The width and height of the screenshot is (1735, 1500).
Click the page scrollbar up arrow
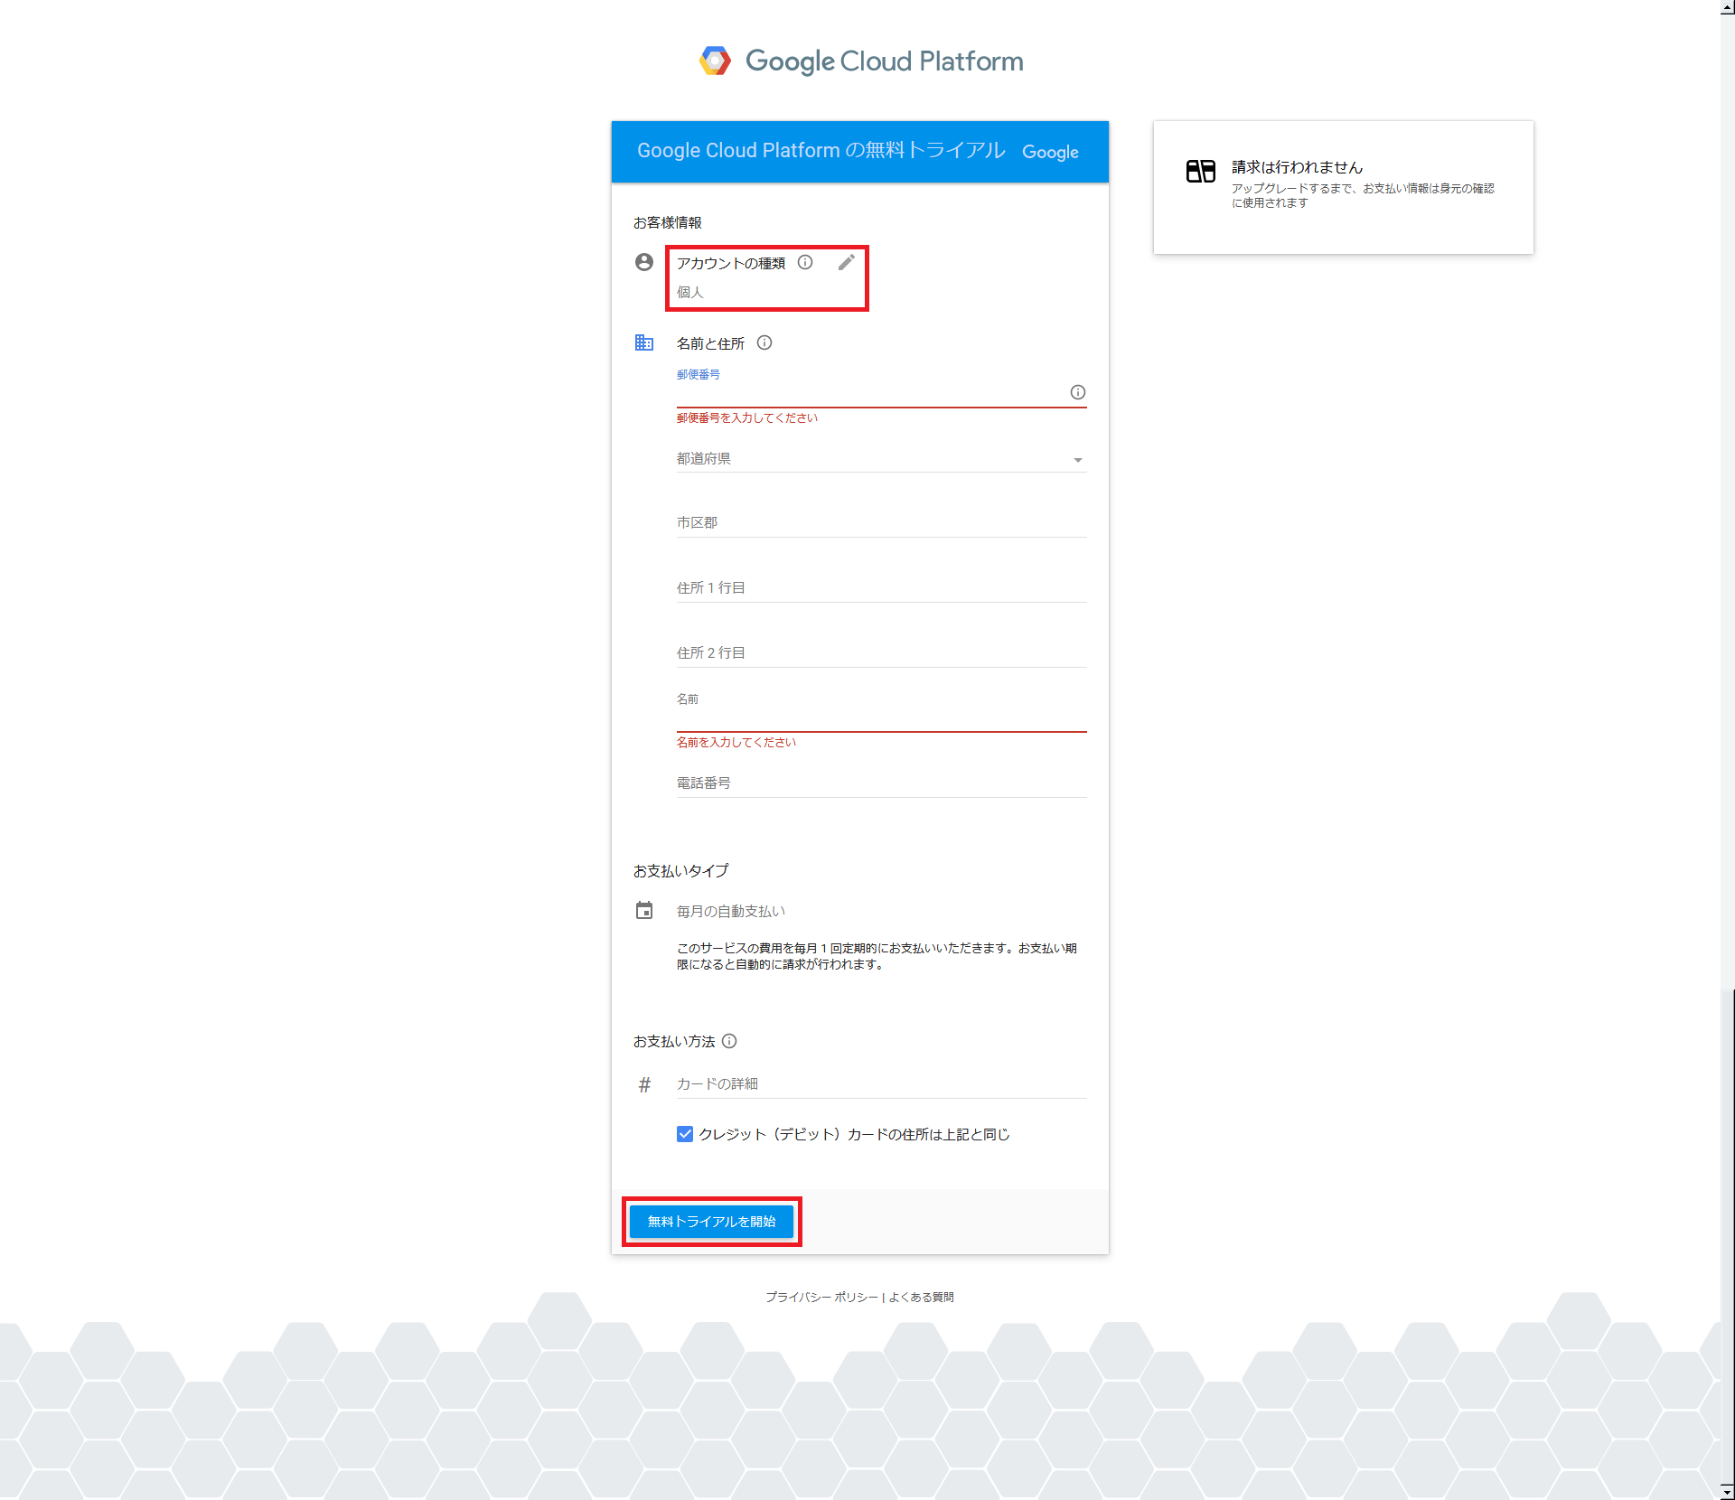pyautogui.click(x=1727, y=7)
